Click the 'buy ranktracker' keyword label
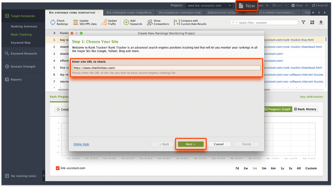Image resolution: width=332 pixels, height=187 pixels. [x=311, y=97]
